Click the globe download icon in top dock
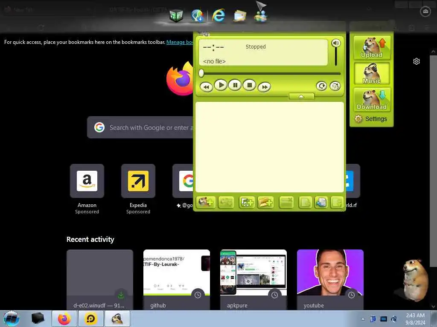Image resolution: width=437 pixels, height=327 pixels. [198, 15]
